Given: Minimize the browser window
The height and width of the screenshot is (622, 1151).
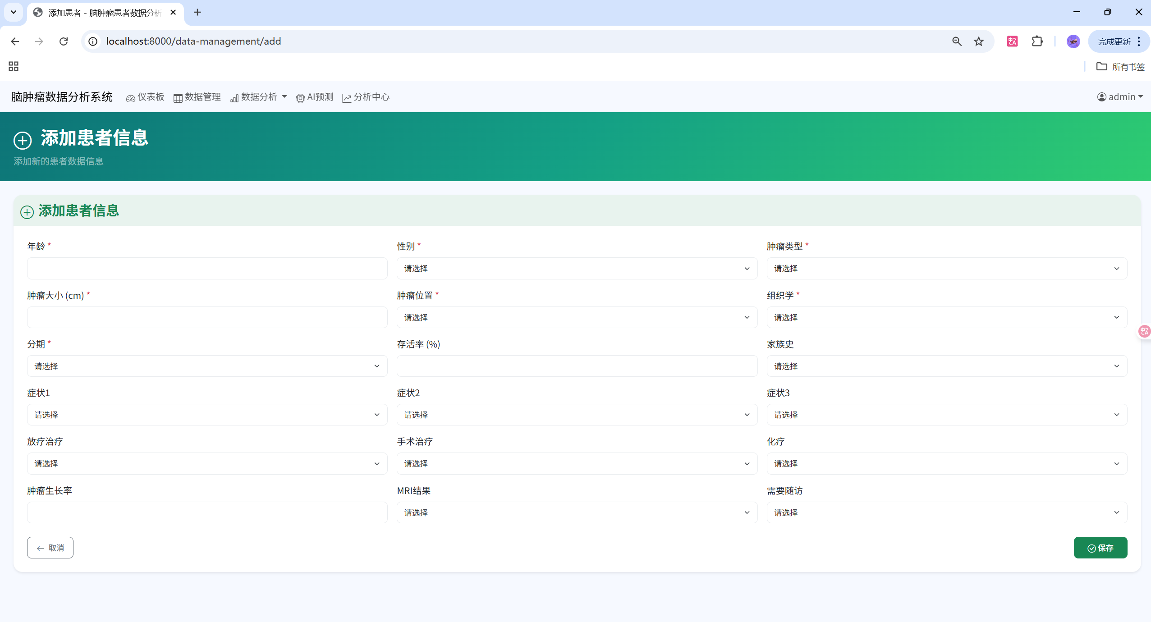Looking at the screenshot, I should pos(1077,12).
